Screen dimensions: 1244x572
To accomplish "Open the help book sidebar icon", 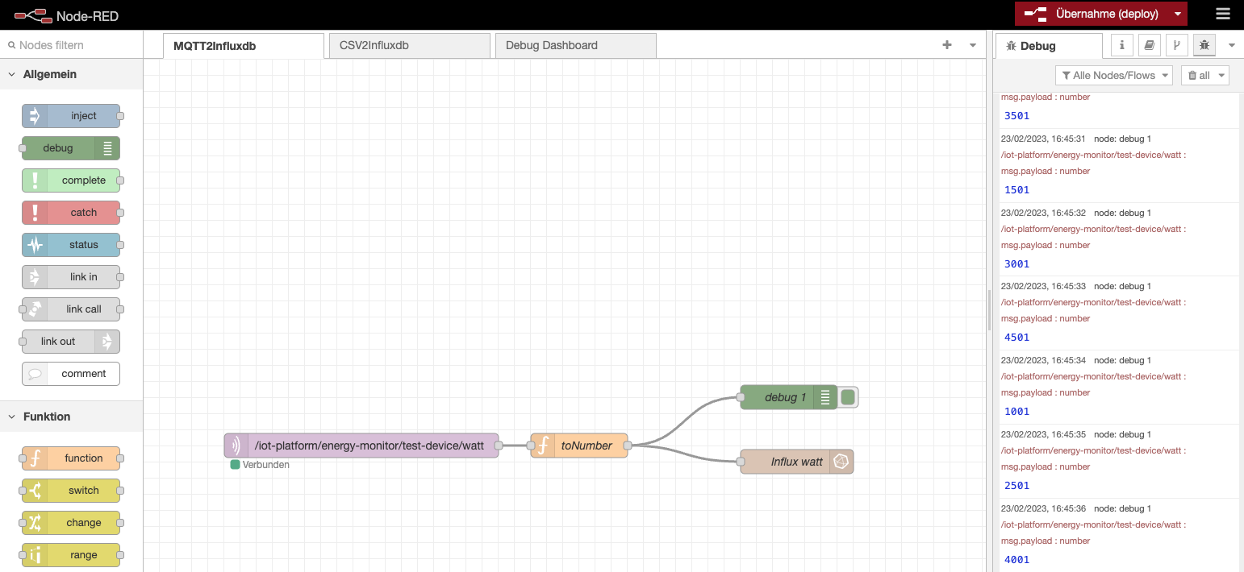I will pos(1149,45).
